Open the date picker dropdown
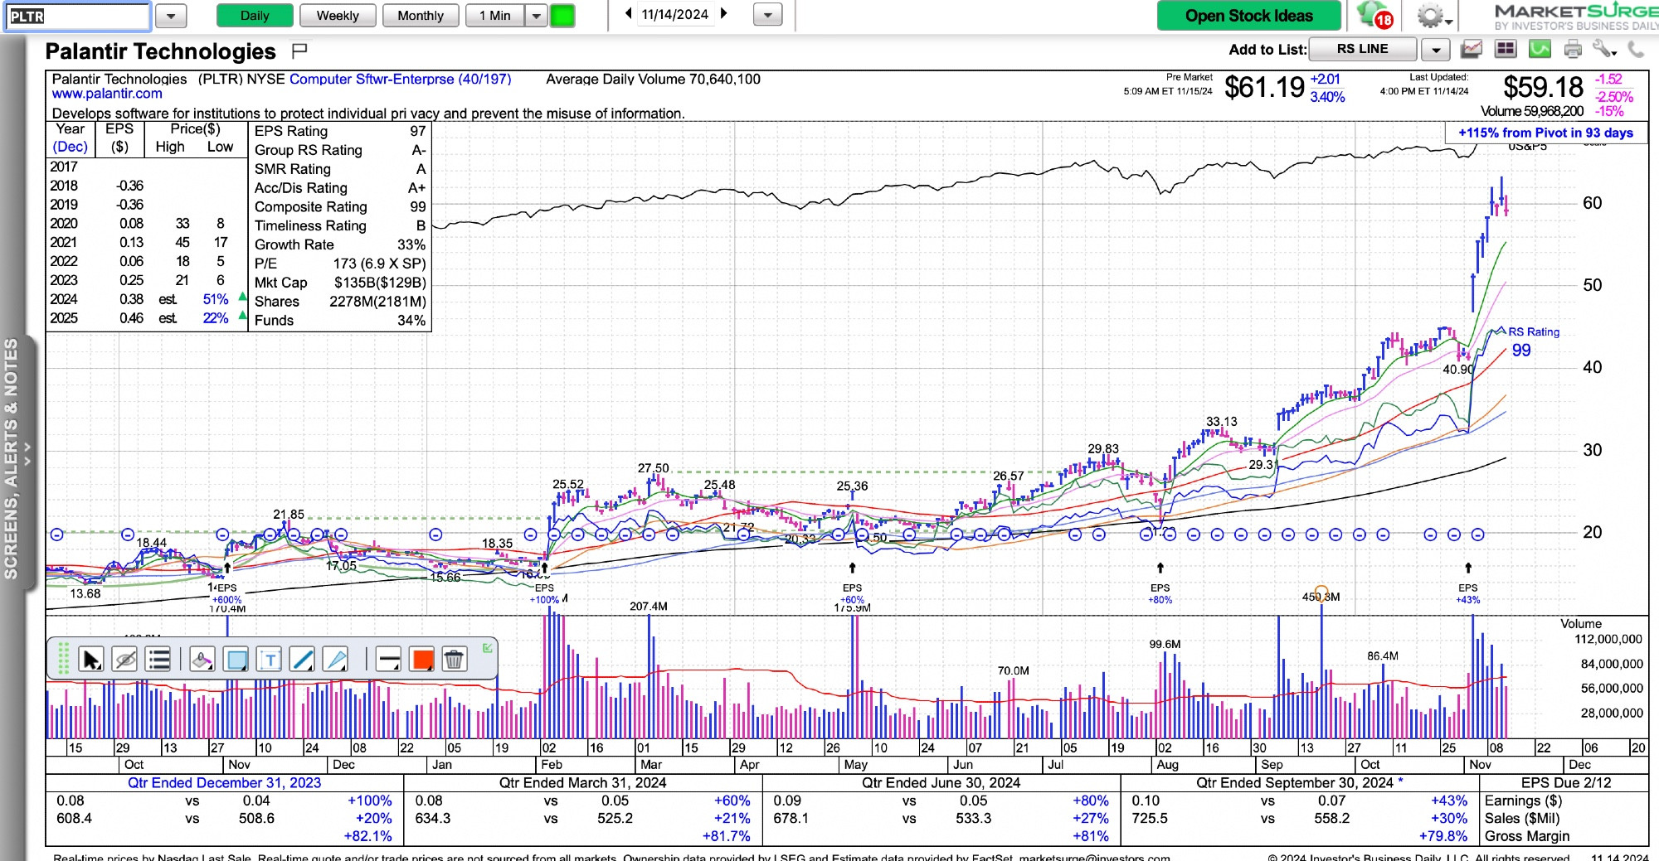1659x861 pixels. tap(768, 15)
